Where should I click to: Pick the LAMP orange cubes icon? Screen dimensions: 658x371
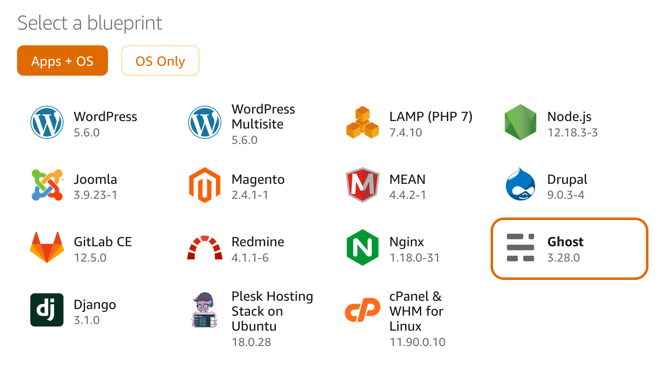click(363, 122)
